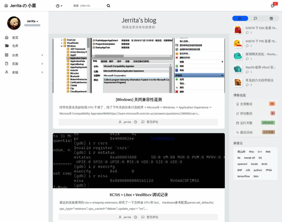282x222 pixels.
Task: Expand the 分类 categories submenu
Action: coord(42,55)
